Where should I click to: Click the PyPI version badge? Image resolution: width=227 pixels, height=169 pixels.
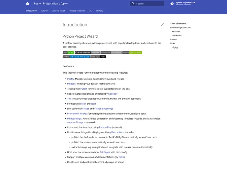pos(68,52)
